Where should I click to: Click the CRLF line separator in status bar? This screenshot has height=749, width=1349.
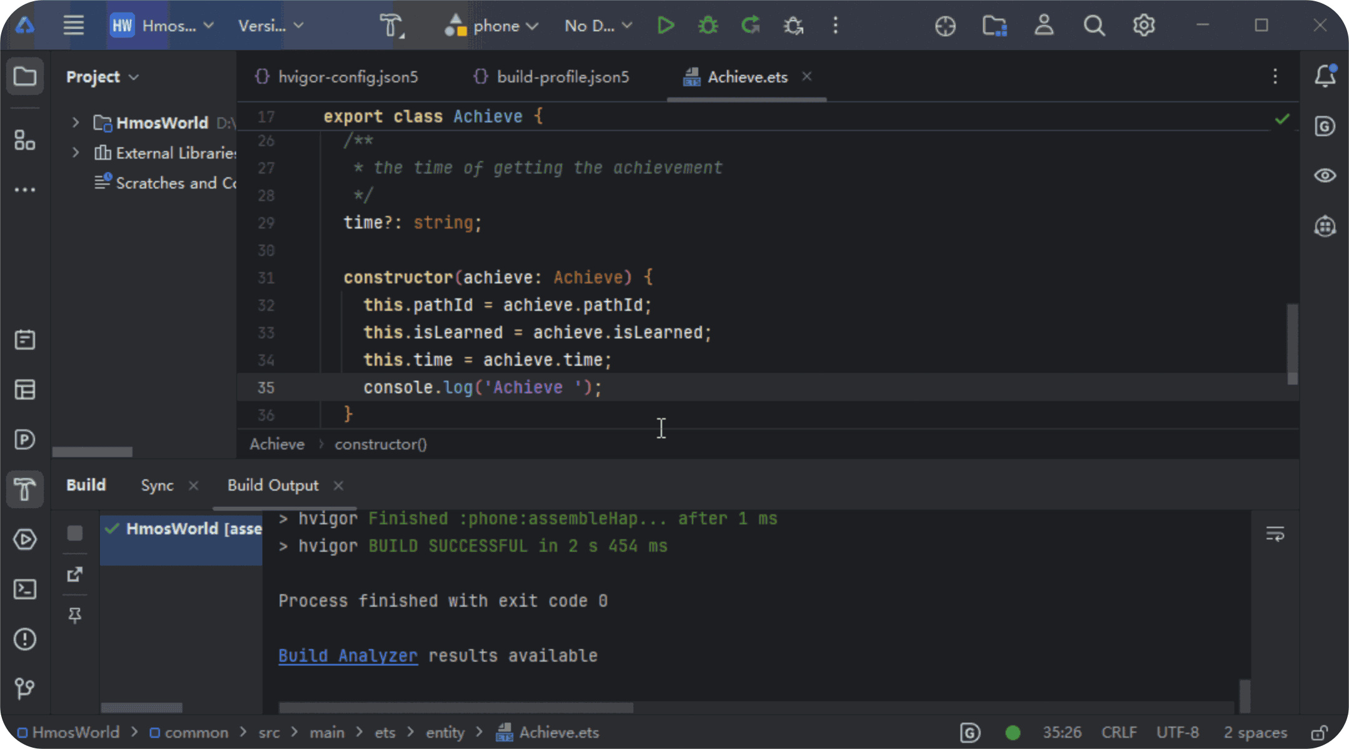click(1119, 733)
